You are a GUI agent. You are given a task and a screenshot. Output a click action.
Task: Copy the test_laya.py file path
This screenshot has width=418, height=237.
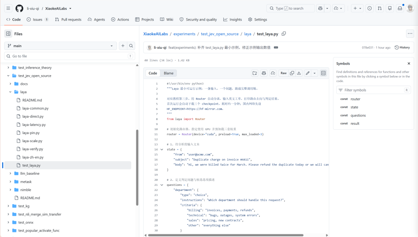pyautogui.click(x=284, y=34)
